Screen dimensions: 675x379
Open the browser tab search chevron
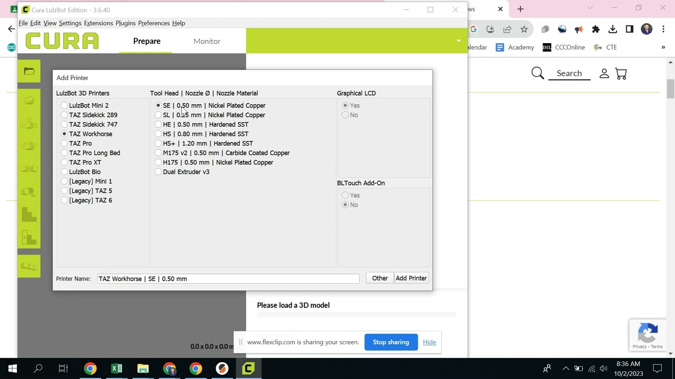tap(590, 8)
